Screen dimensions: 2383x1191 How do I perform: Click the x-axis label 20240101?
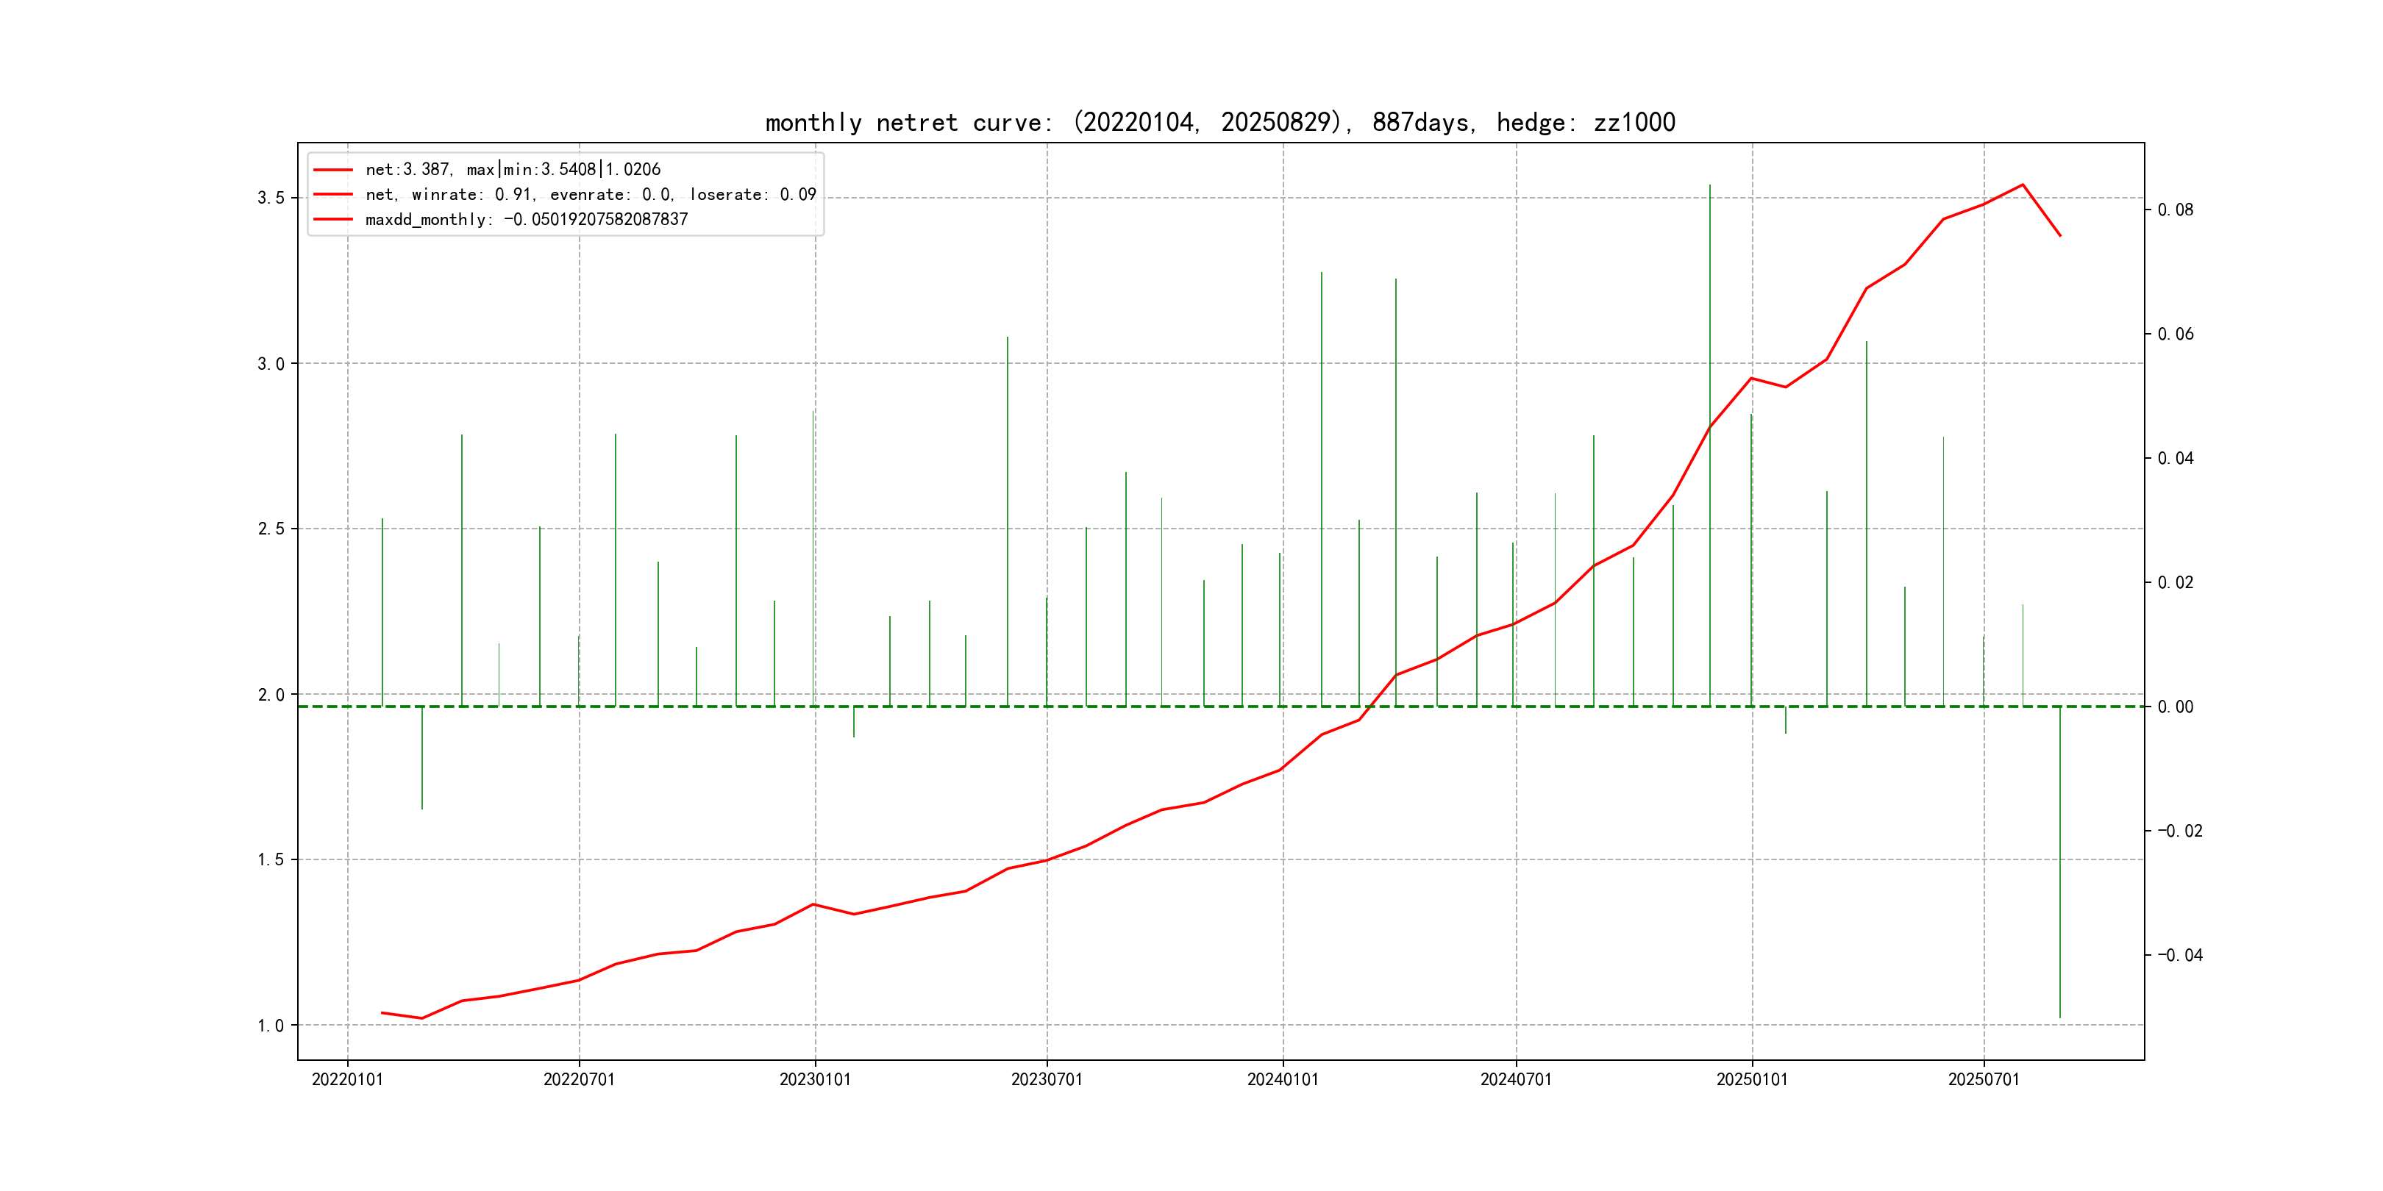(x=1282, y=1079)
